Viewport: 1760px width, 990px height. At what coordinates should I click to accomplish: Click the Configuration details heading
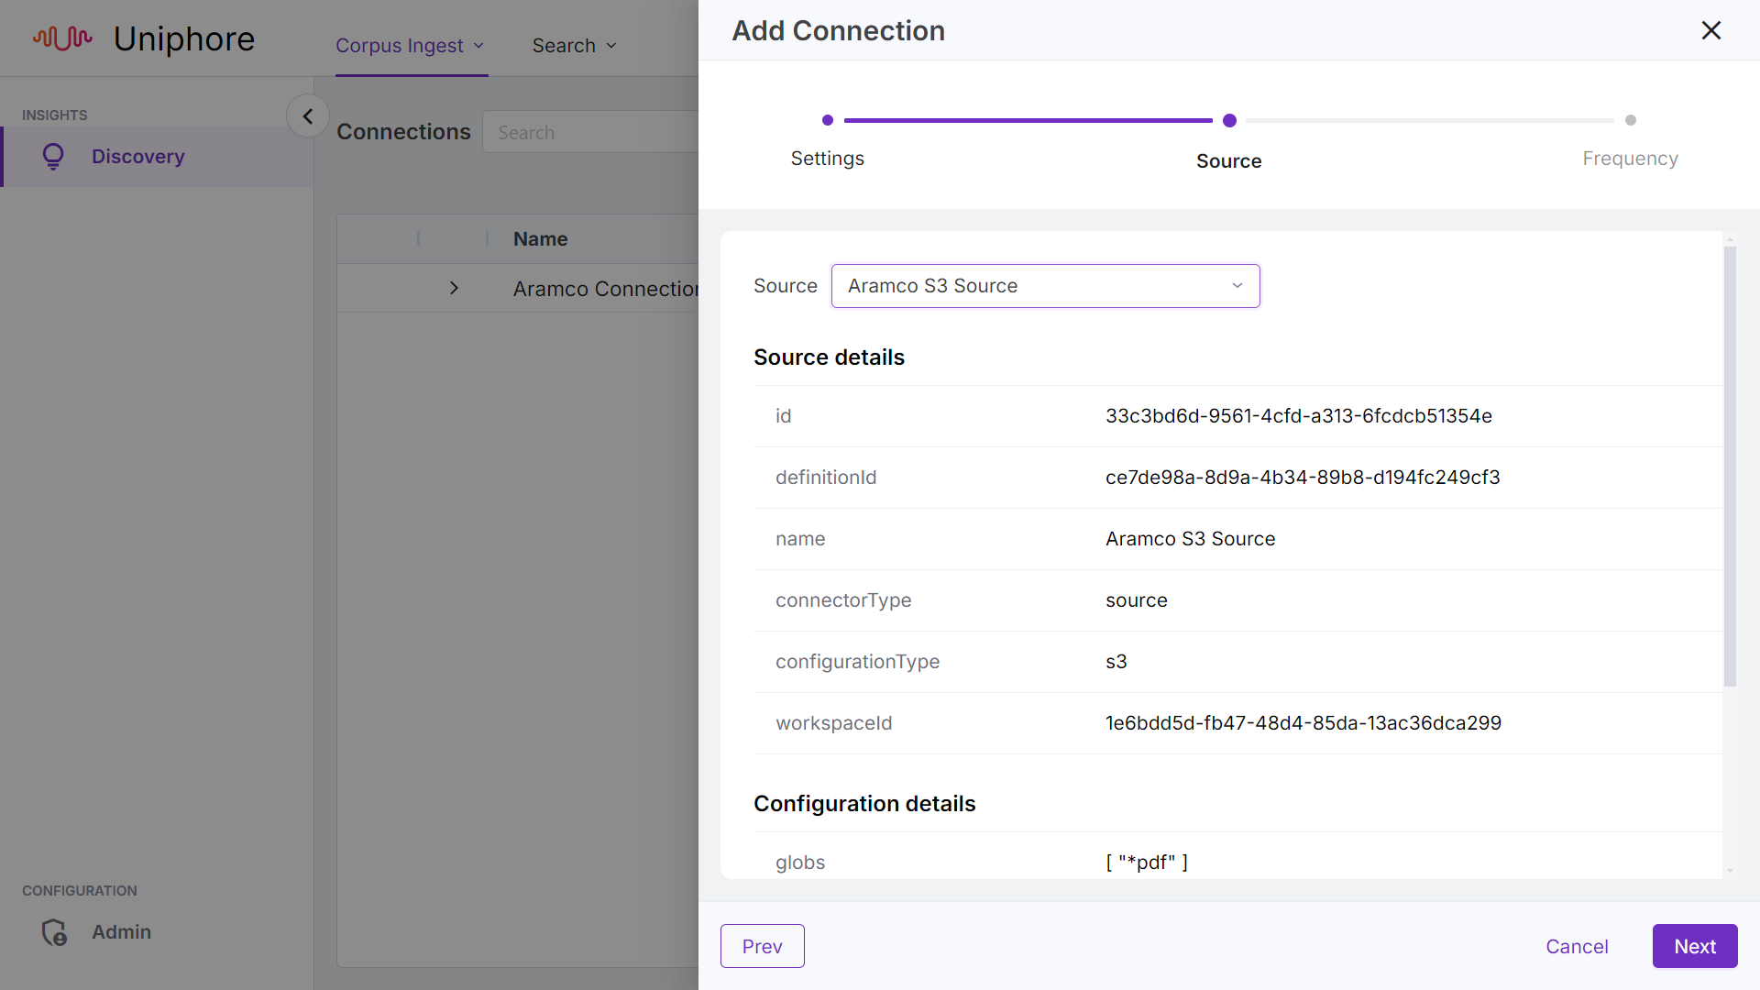(x=864, y=804)
